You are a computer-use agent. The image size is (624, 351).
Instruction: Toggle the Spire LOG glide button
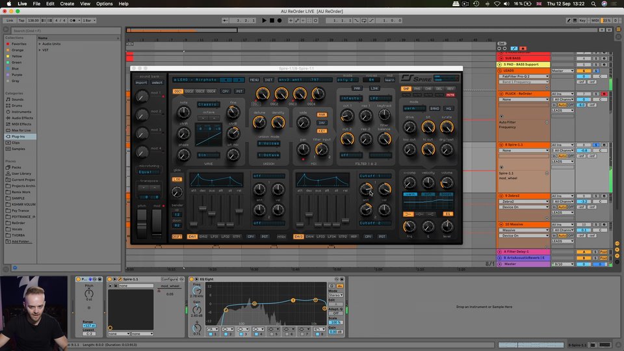coord(177,179)
